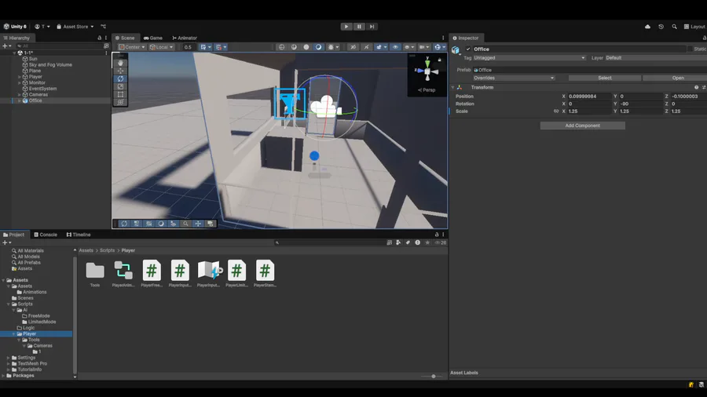Lock the Project panel
This screenshot has width=707, height=397.
[x=437, y=235]
